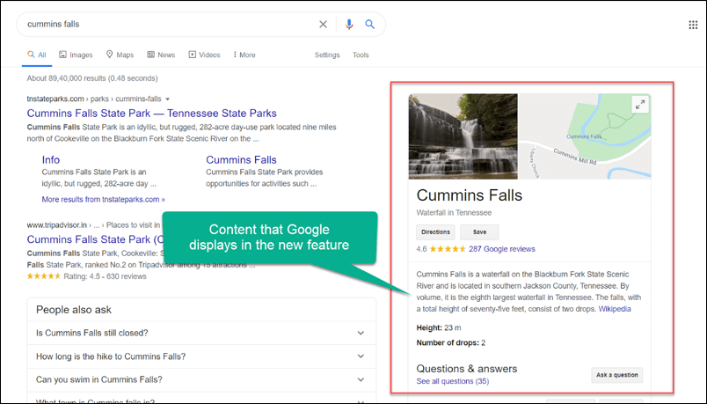Open the map thumbnail of Cummins Falls
Viewport: 707px width, 404px height.
(585, 136)
